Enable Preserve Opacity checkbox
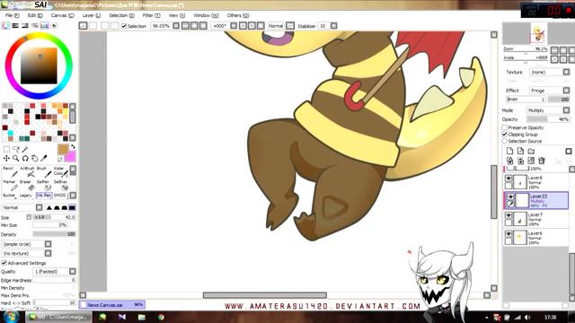Viewport: 575px width, 323px height. [x=505, y=127]
